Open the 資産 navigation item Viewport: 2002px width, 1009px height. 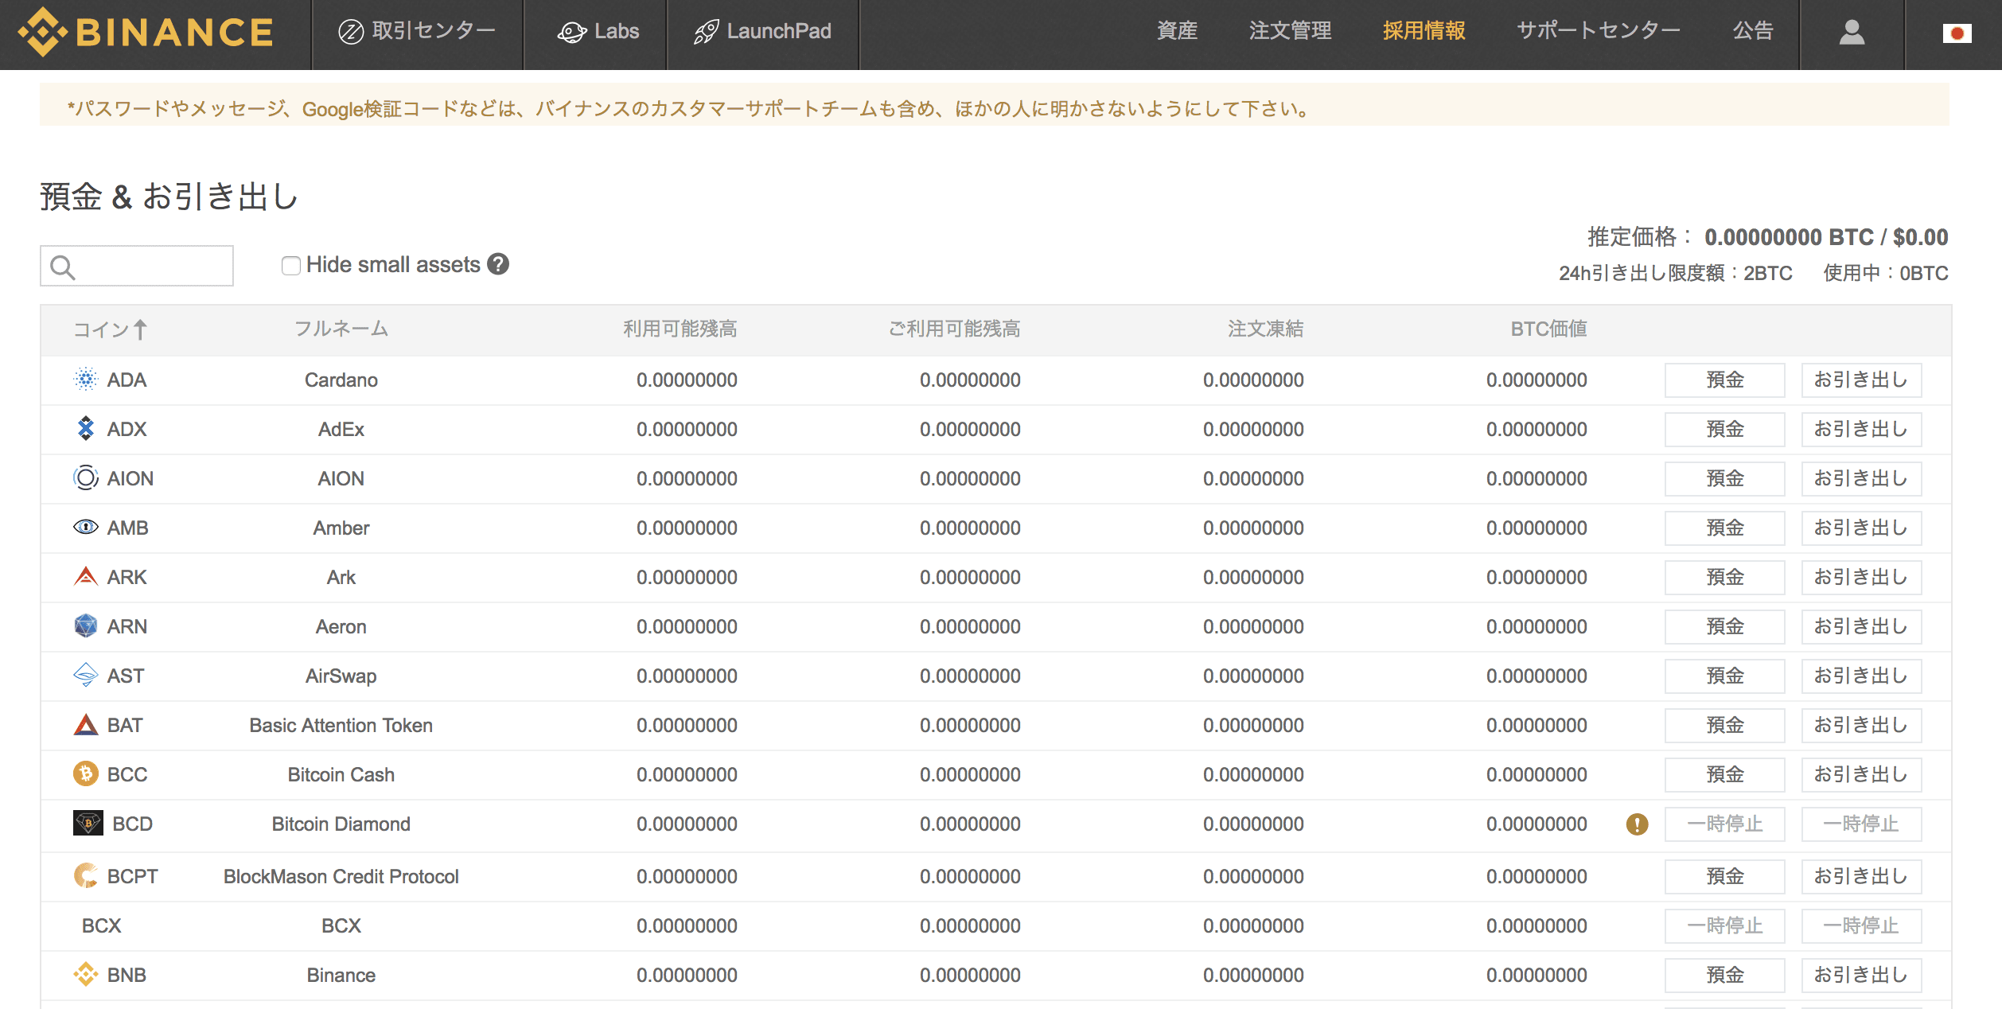1177,31
